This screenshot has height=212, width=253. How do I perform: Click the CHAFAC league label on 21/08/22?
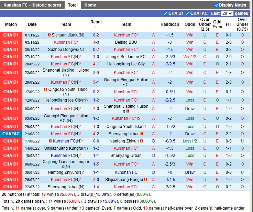[11, 134]
